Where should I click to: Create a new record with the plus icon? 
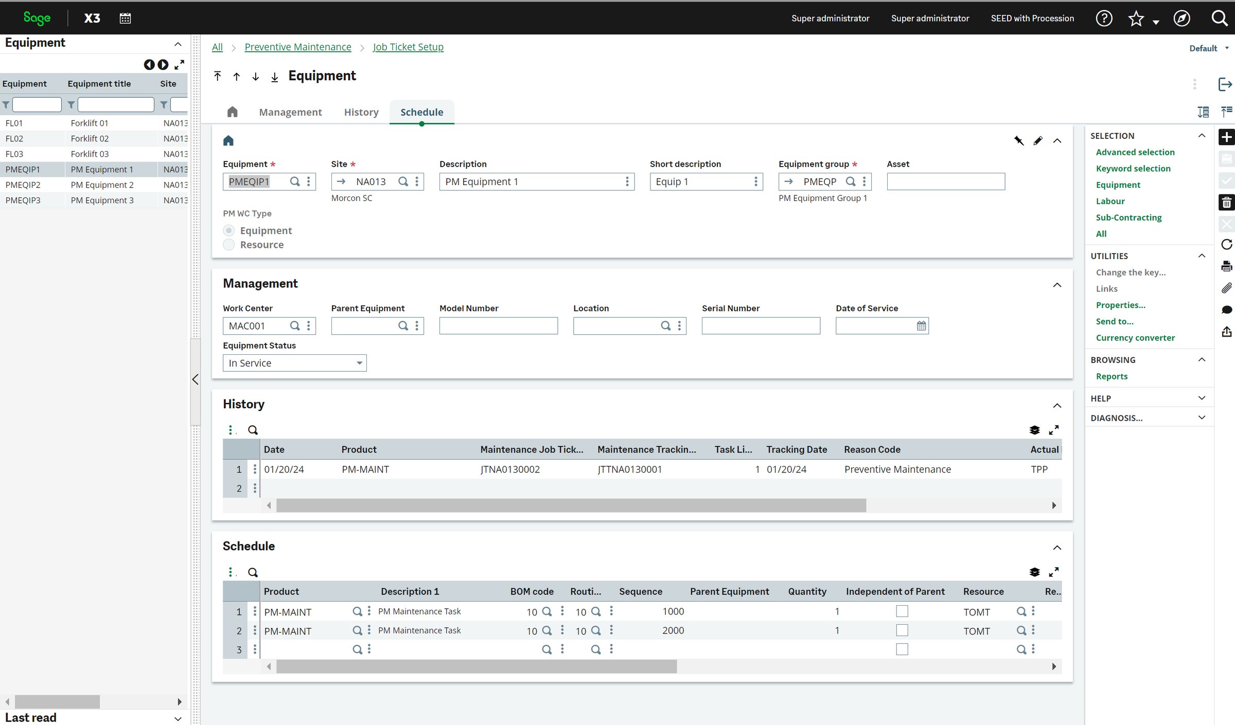pyautogui.click(x=1227, y=137)
